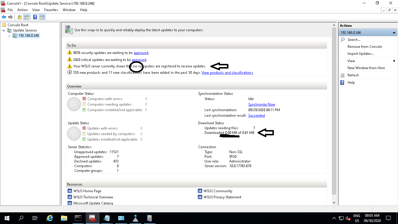The image size is (398, 224).
Task: Click the Update Services node icon in tree
Action: [9, 30]
